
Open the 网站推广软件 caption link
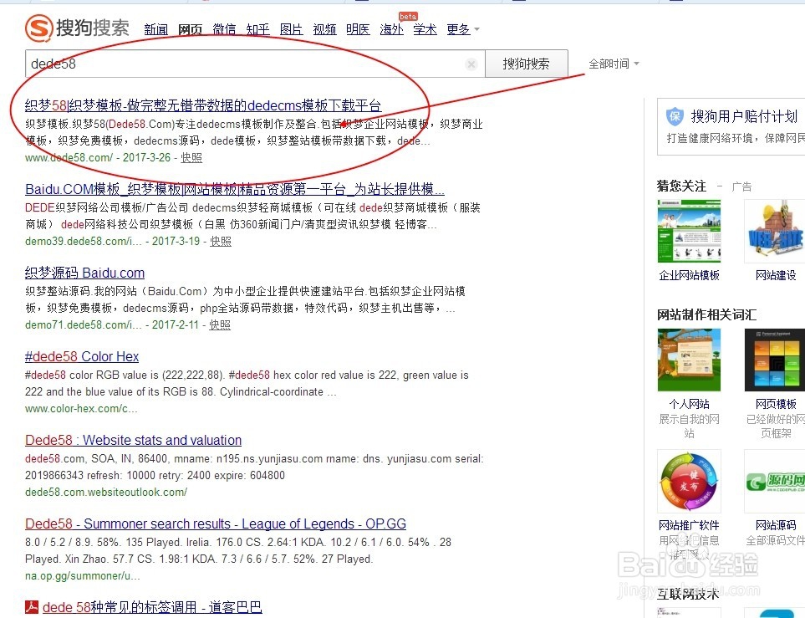click(x=690, y=525)
